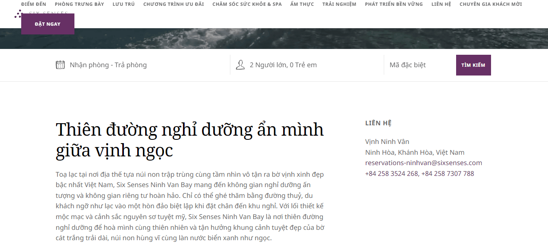
Task: Expand the 2 Người lớn, 0 Trẻ em selector
Action: click(x=283, y=65)
